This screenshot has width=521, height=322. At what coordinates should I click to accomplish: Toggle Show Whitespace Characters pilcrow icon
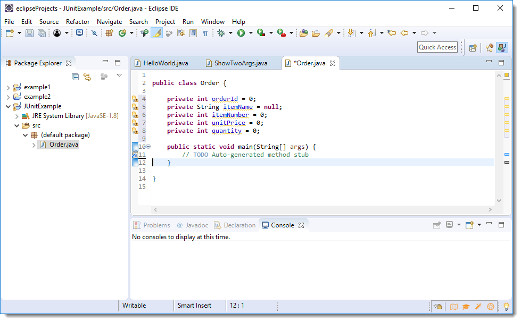click(x=205, y=33)
